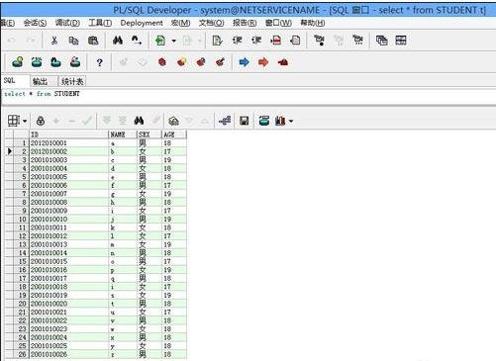Select cell with ID 2001010010
Screen dimensions: 496x361
click(x=69, y=220)
